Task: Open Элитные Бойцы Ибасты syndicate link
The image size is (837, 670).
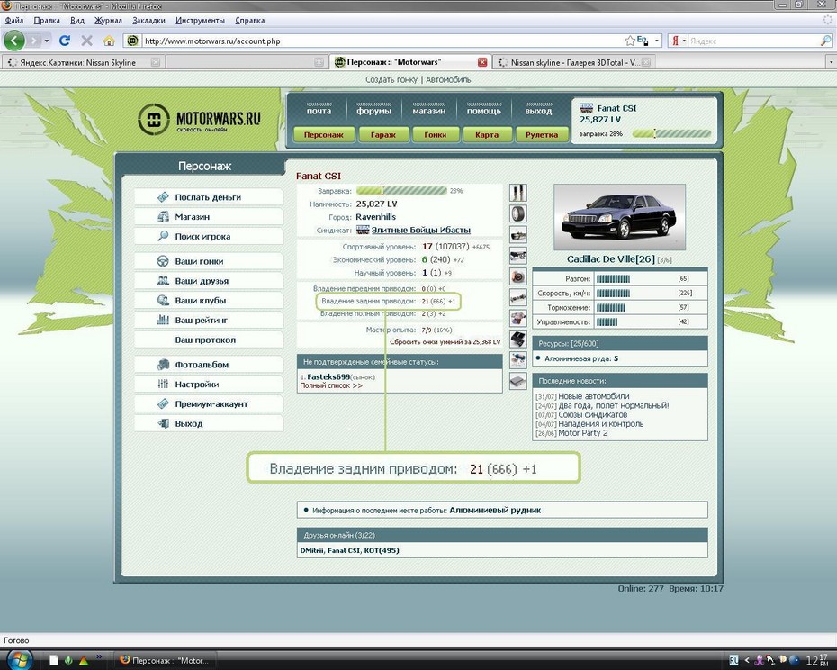Action: [x=420, y=230]
